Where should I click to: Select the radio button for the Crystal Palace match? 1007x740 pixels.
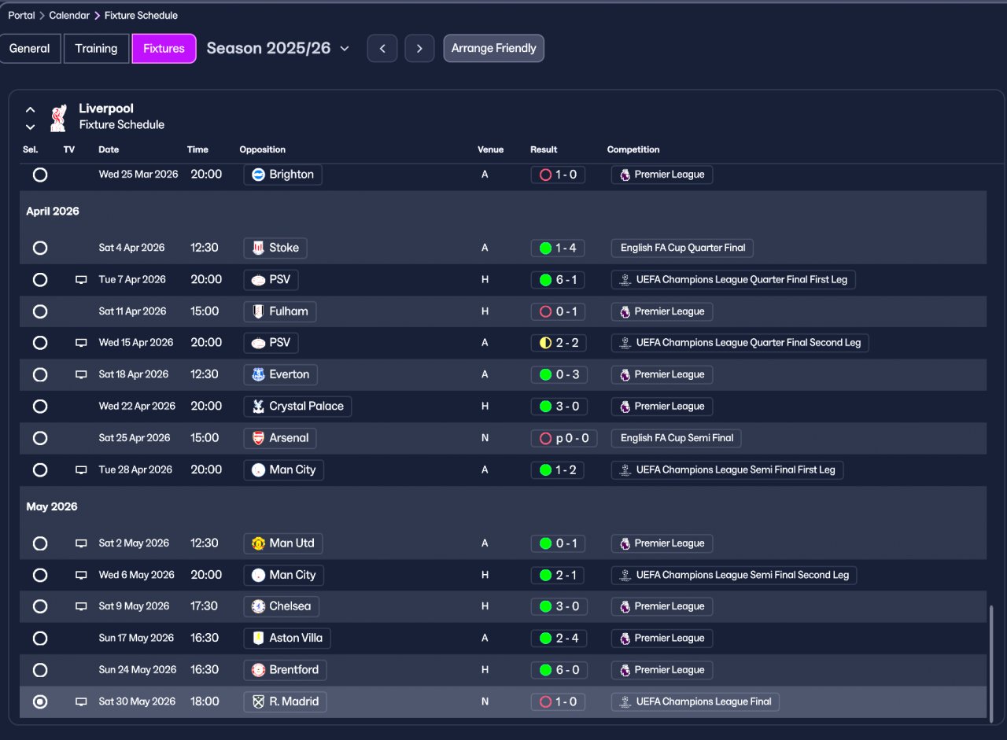(x=40, y=407)
